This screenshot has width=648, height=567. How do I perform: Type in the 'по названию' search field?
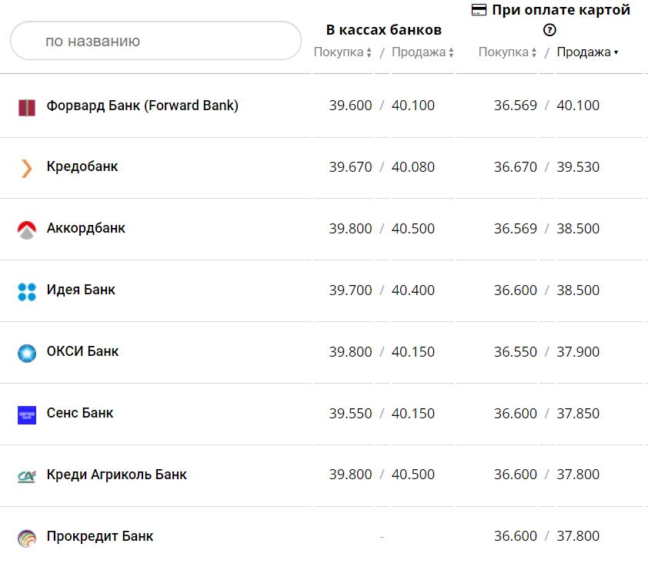coord(155,41)
